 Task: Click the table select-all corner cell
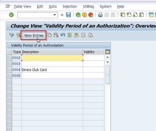click(x=9, y=52)
